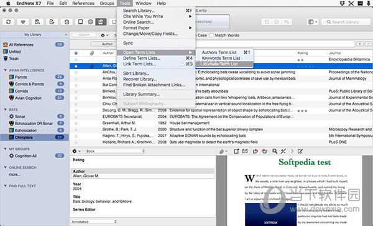Click the Import references arrow icon

67,22
